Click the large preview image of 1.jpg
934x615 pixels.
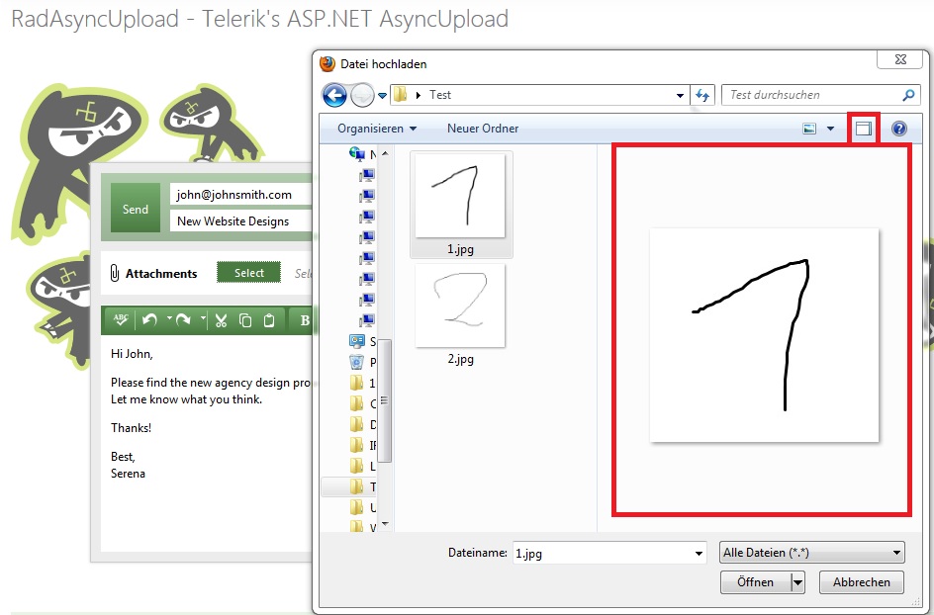coord(764,335)
